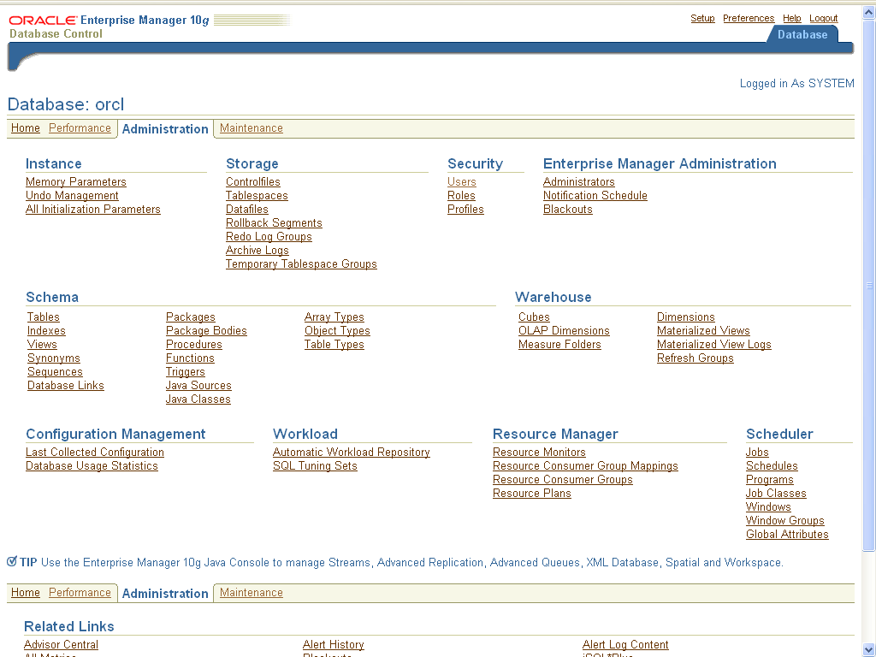Open the Packages link
The height and width of the screenshot is (657, 876).
[191, 317]
